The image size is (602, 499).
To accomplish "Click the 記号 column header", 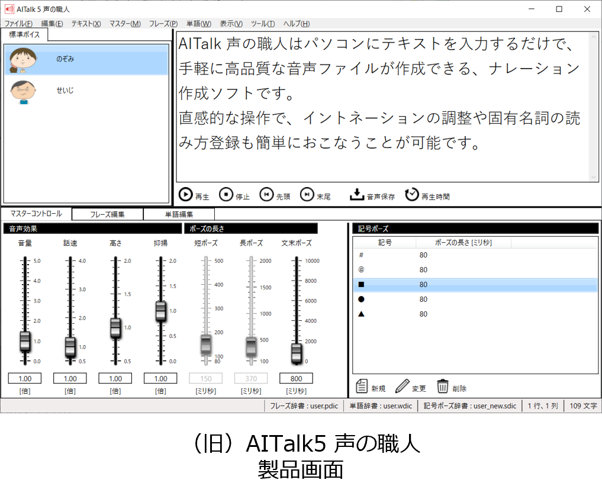I will click(x=385, y=243).
